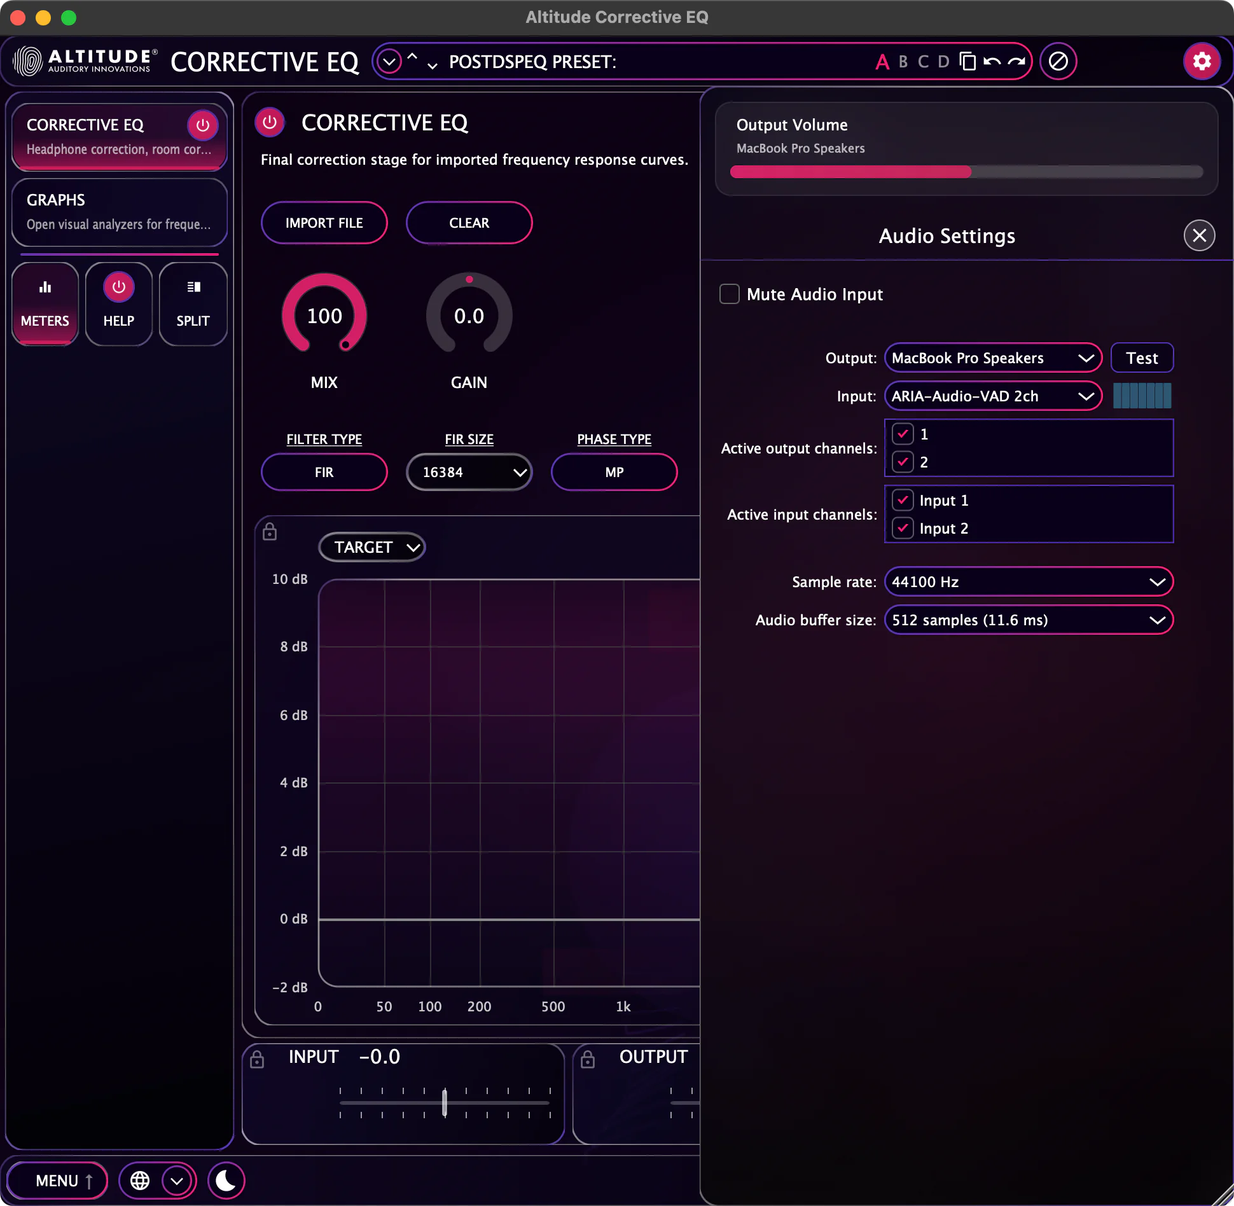This screenshot has height=1206, width=1234.
Task: Open the MENU button
Action: (57, 1181)
